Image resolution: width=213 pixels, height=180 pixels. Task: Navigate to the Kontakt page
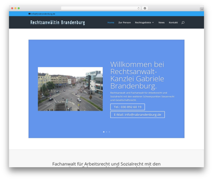[173, 23]
